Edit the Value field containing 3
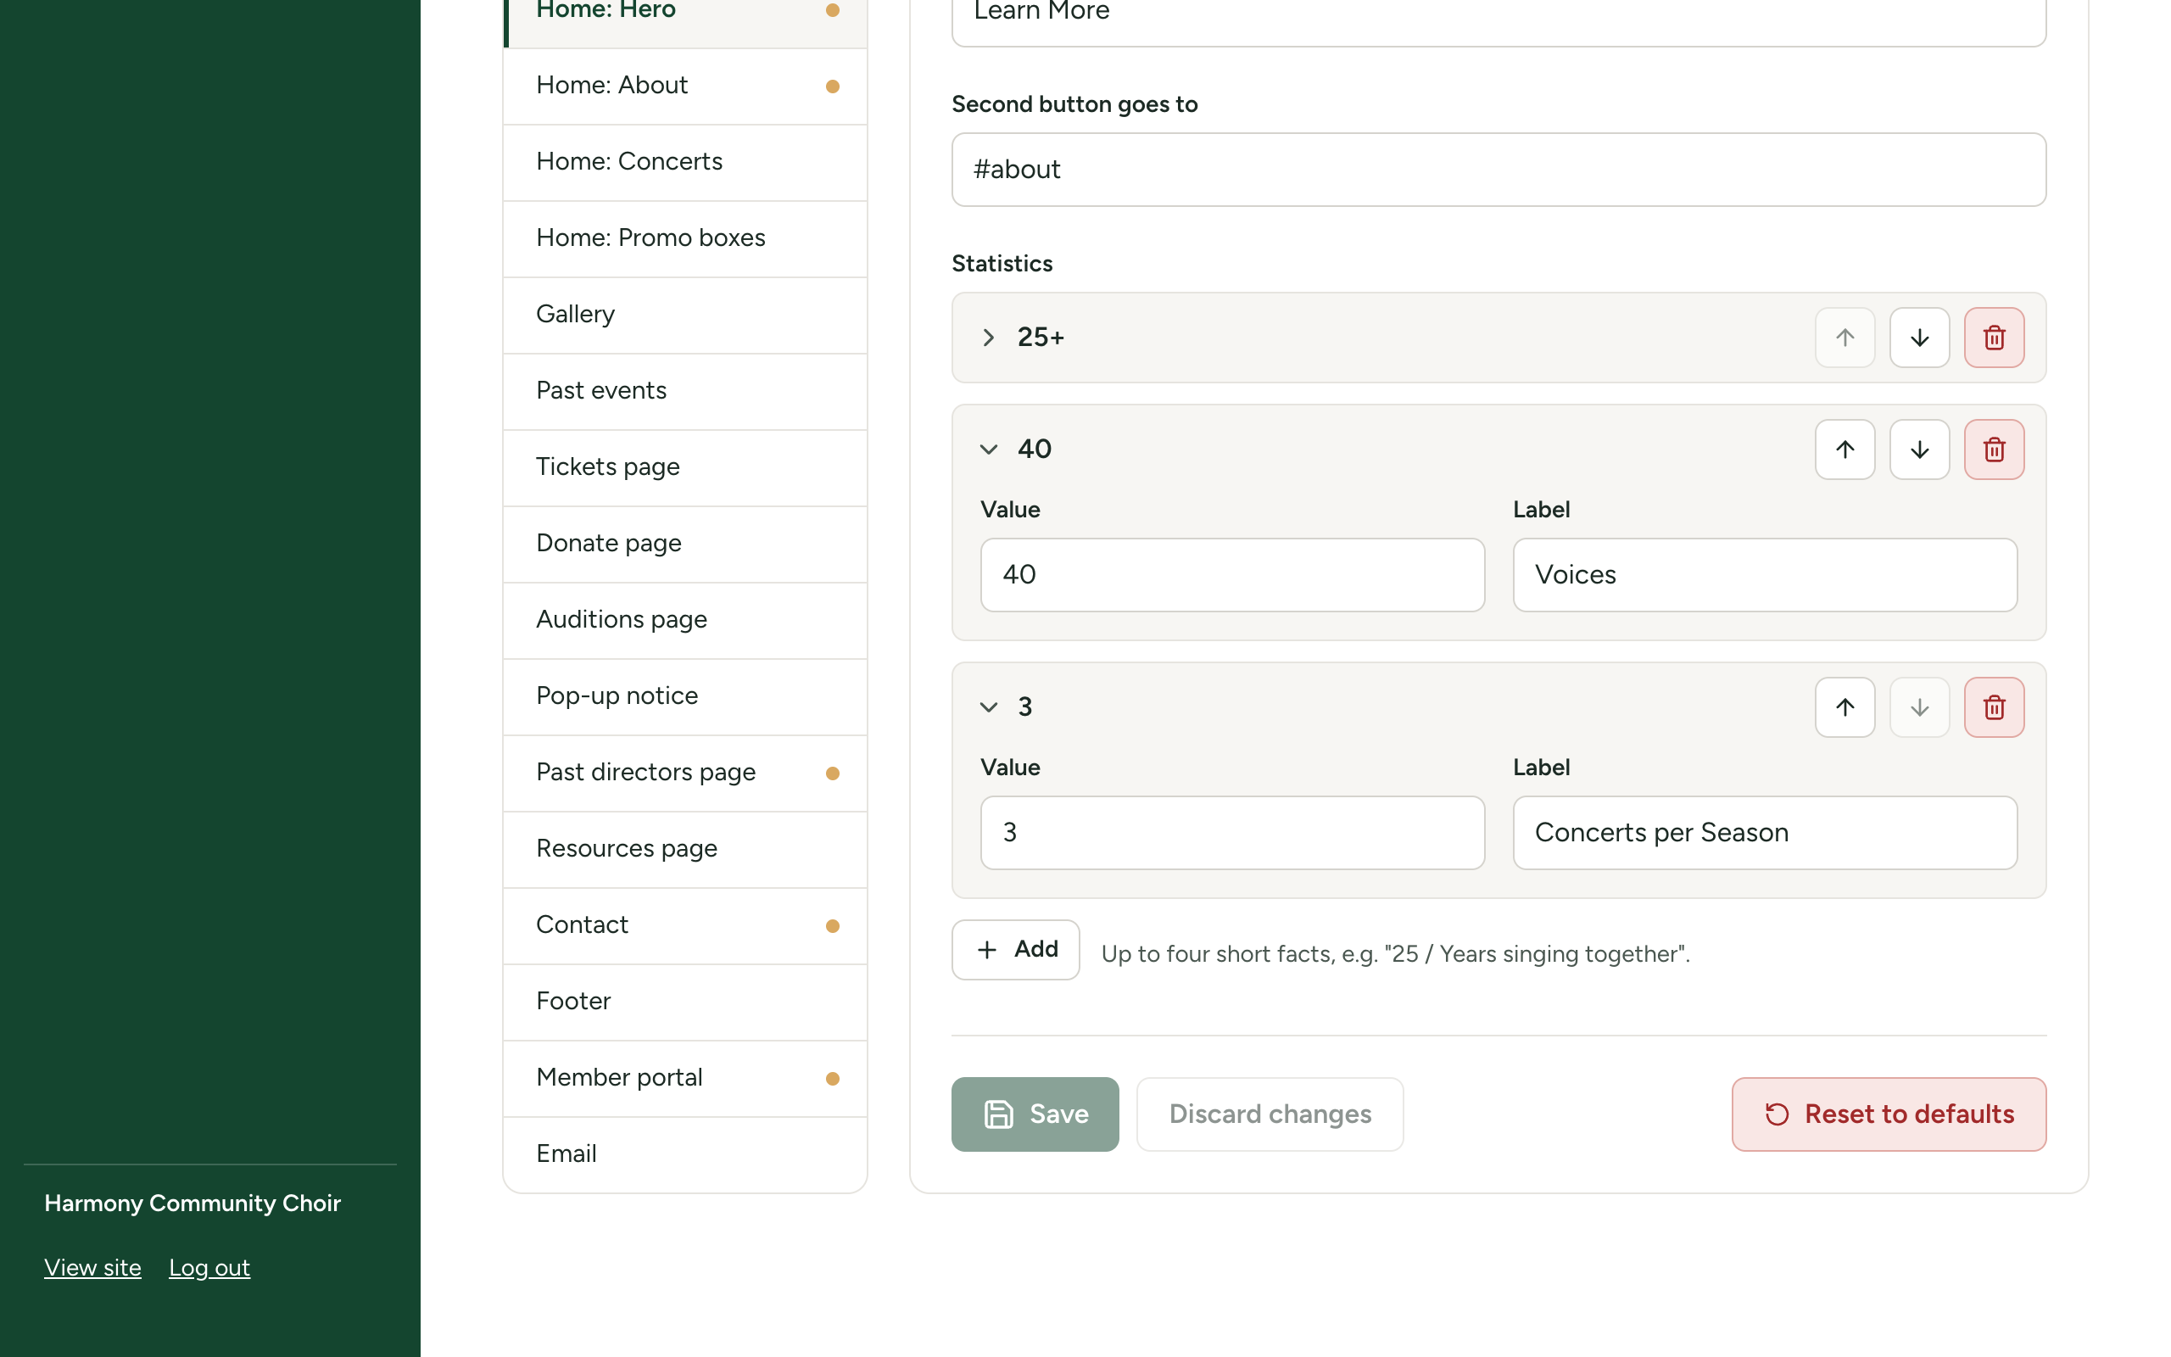The image size is (2171, 1357). tap(1231, 833)
